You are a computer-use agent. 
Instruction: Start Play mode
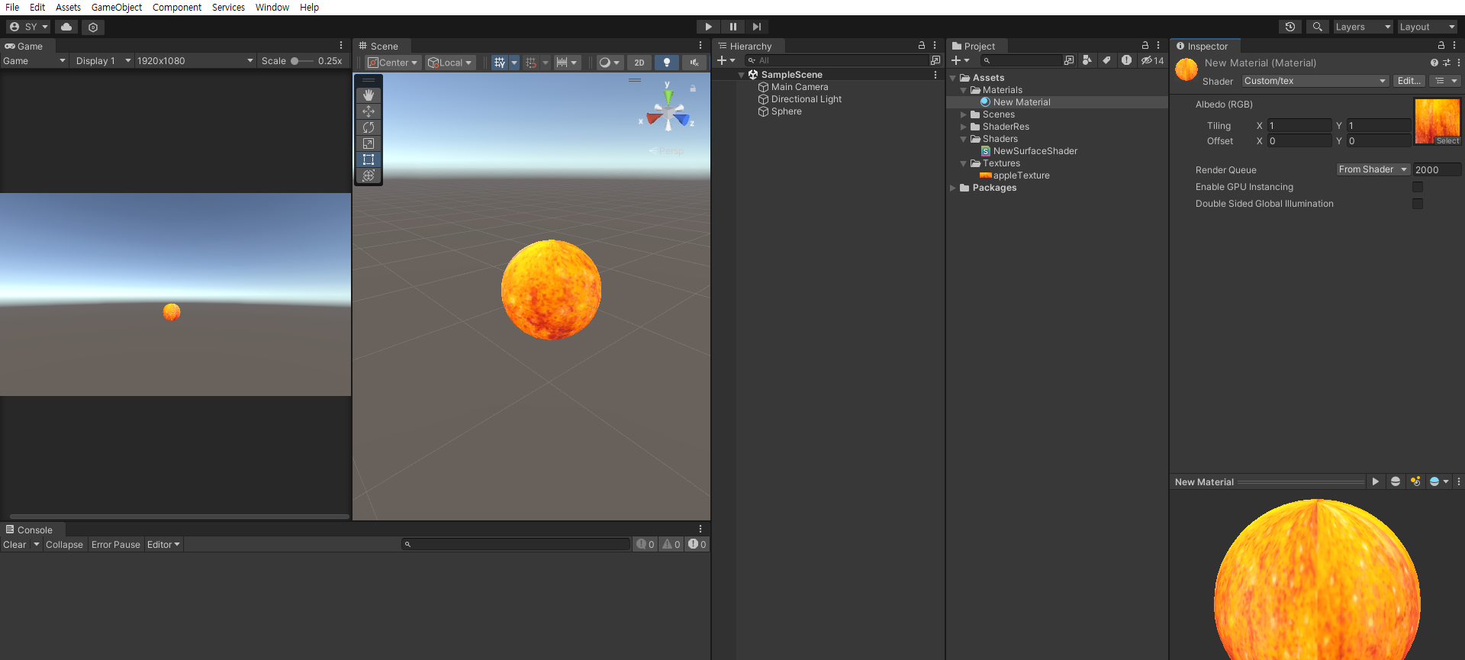point(709,27)
